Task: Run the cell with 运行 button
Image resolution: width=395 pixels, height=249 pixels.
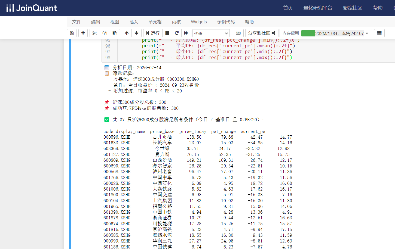Action: [153, 33]
